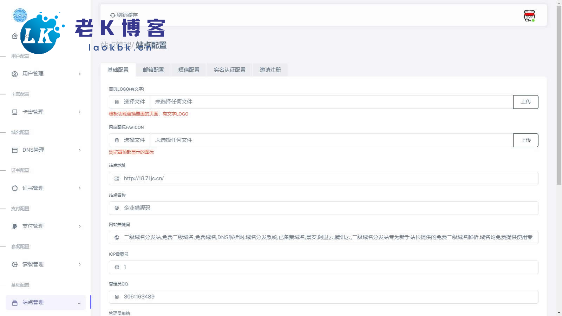Click the page vertical scrollbar
The image size is (562, 316).
tap(559, 95)
